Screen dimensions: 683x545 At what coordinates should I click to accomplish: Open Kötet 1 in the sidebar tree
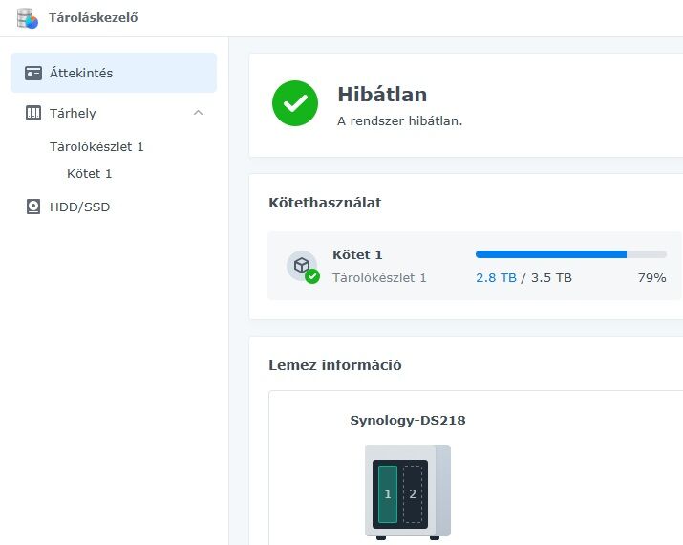point(89,173)
